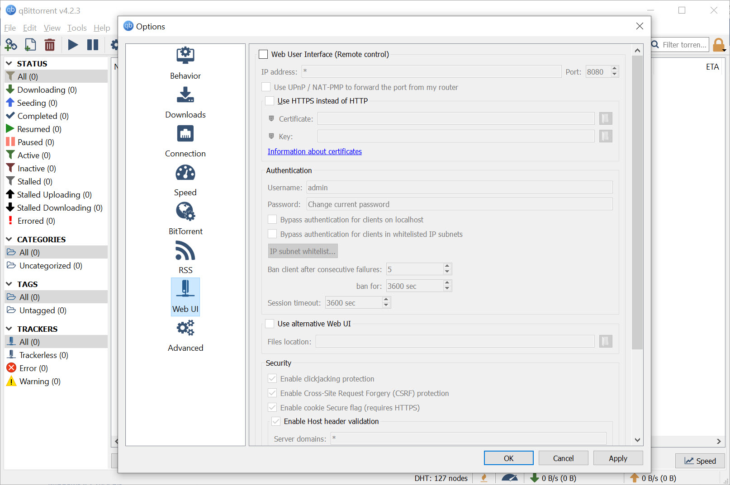Open the Speed options section

click(185, 180)
